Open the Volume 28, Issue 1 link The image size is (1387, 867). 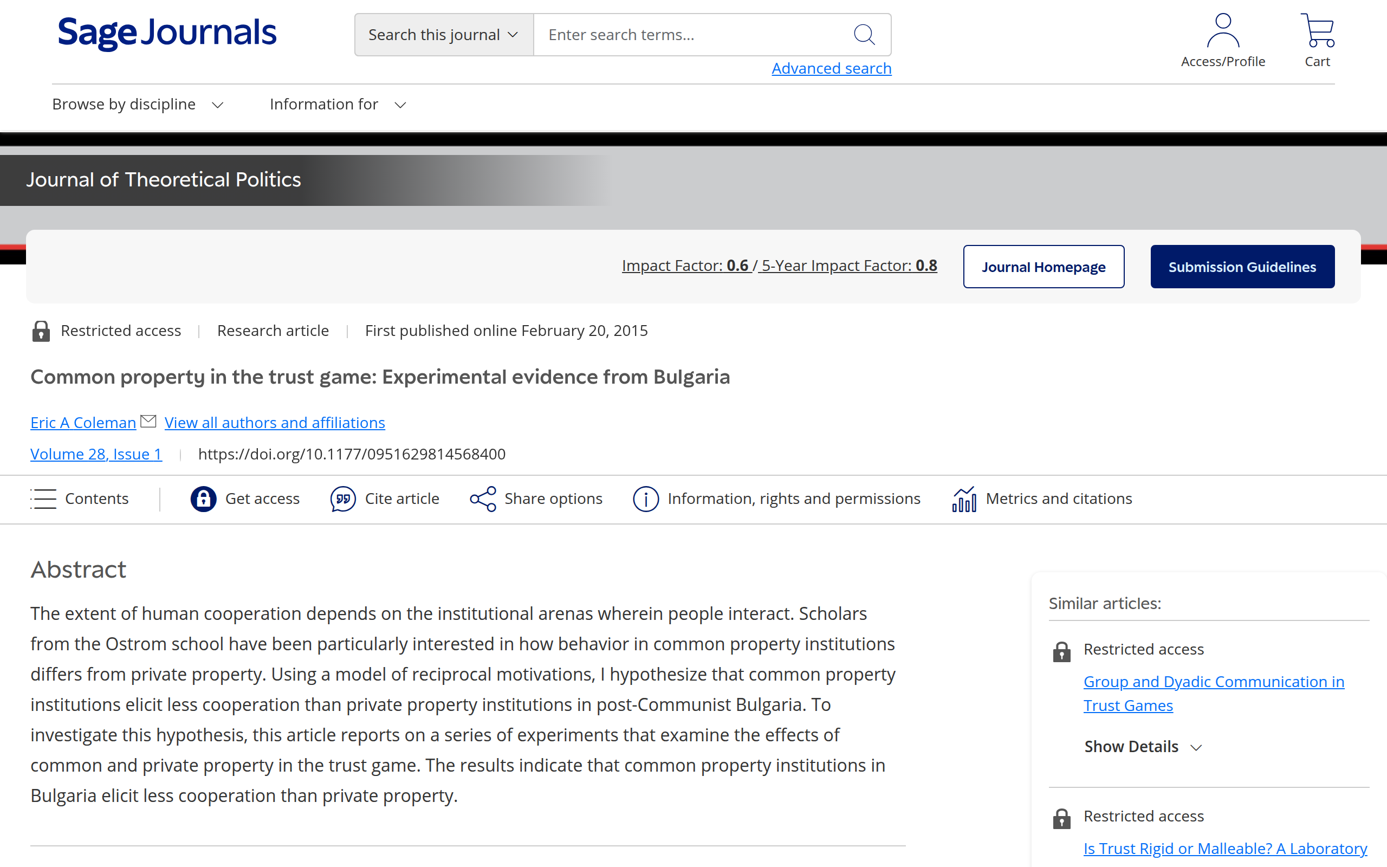coord(96,454)
